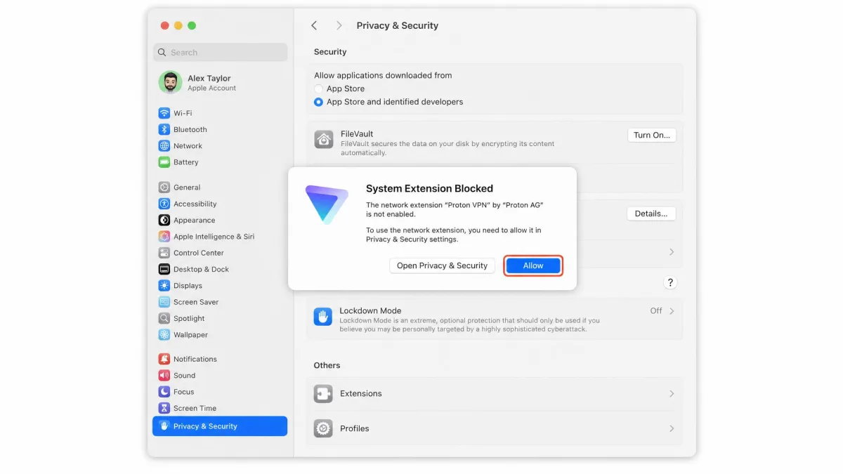Click the Screen Time settings label
843x474 pixels.
tap(195, 408)
